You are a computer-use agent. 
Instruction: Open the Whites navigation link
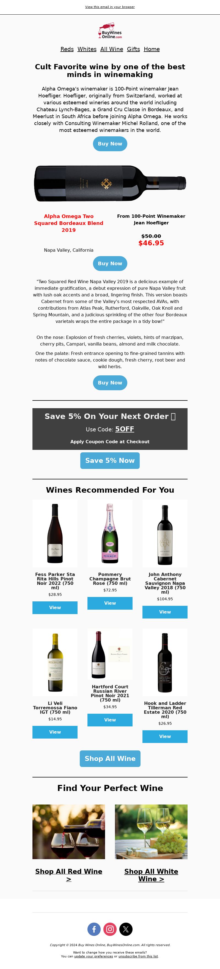pyautogui.click(x=87, y=49)
